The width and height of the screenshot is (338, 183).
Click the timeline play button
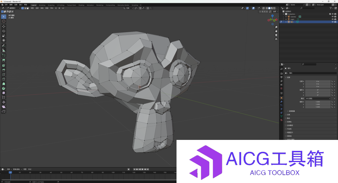[142, 170]
